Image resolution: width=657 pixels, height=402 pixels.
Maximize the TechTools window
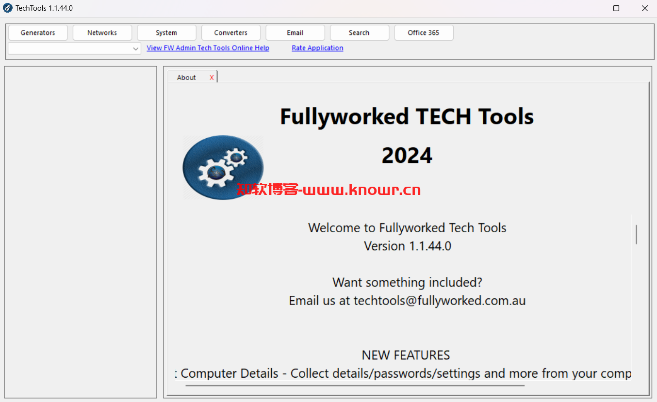point(616,8)
